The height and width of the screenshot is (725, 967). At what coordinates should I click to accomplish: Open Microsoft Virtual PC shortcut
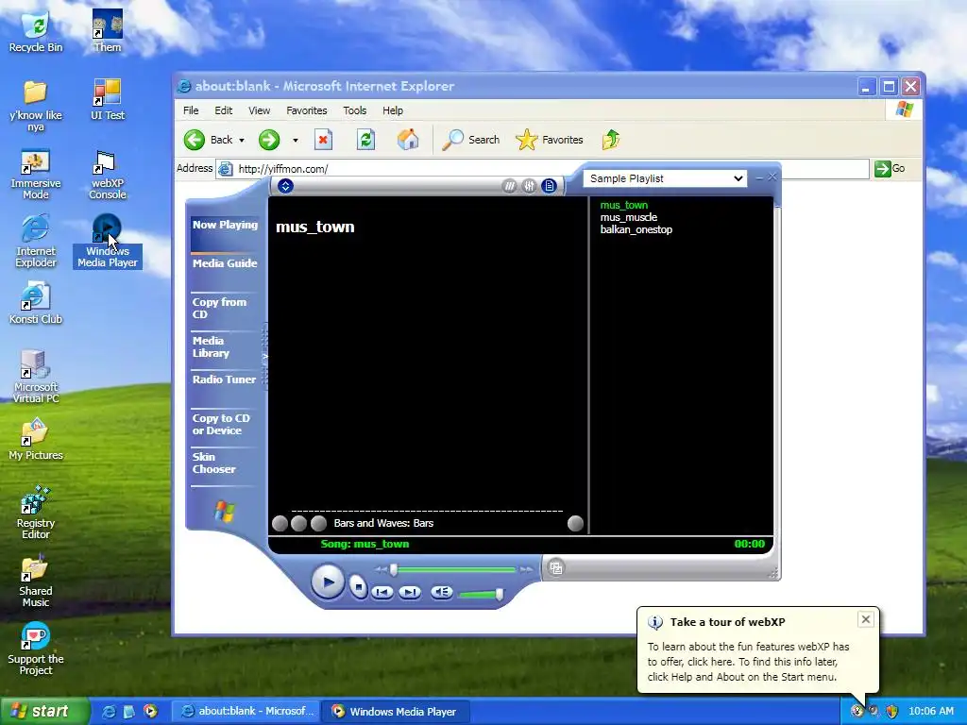click(35, 376)
